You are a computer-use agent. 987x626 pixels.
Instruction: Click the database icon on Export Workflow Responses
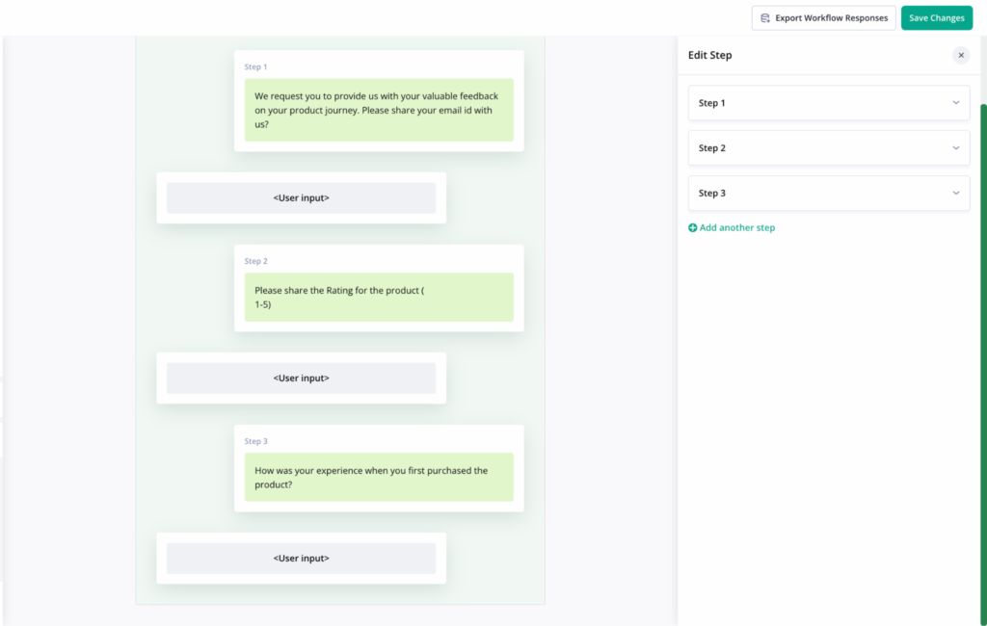[x=766, y=17]
